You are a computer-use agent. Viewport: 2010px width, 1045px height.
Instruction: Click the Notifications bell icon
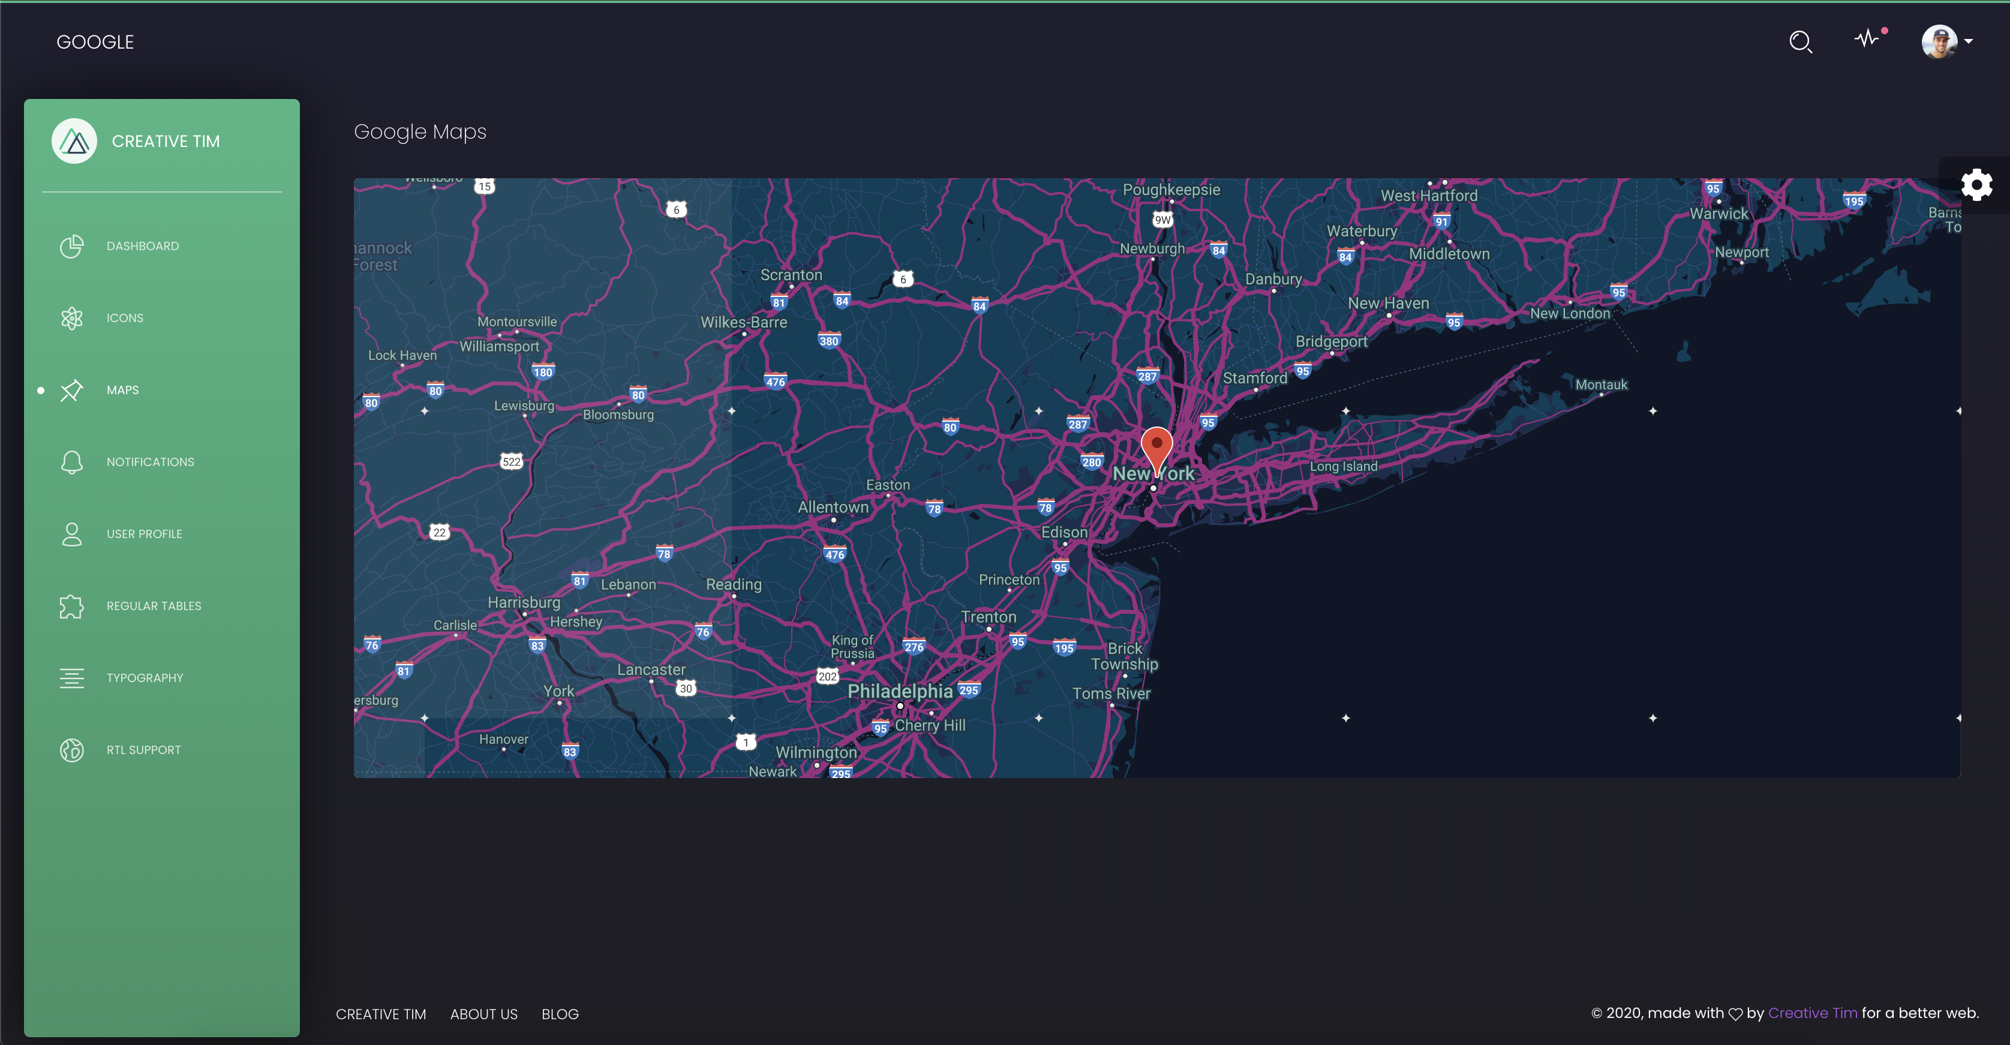point(72,462)
